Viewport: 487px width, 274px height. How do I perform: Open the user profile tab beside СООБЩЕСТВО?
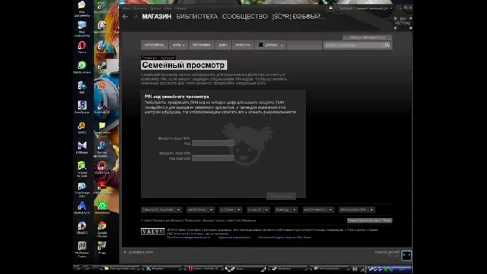[x=299, y=17]
